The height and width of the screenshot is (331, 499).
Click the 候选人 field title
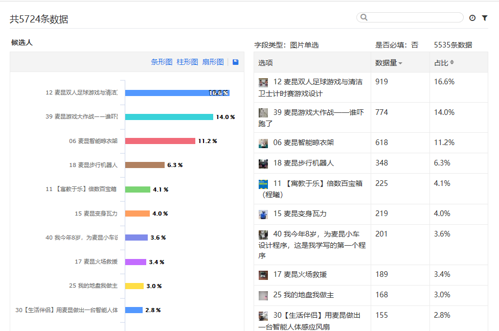(21, 42)
